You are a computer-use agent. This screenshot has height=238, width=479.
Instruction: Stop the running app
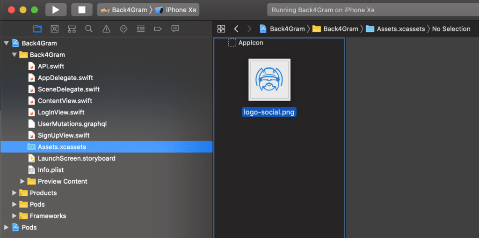point(82,10)
